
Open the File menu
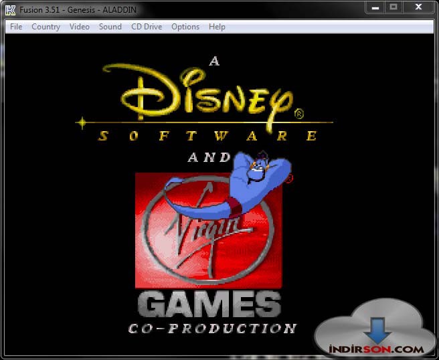[x=16, y=27]
